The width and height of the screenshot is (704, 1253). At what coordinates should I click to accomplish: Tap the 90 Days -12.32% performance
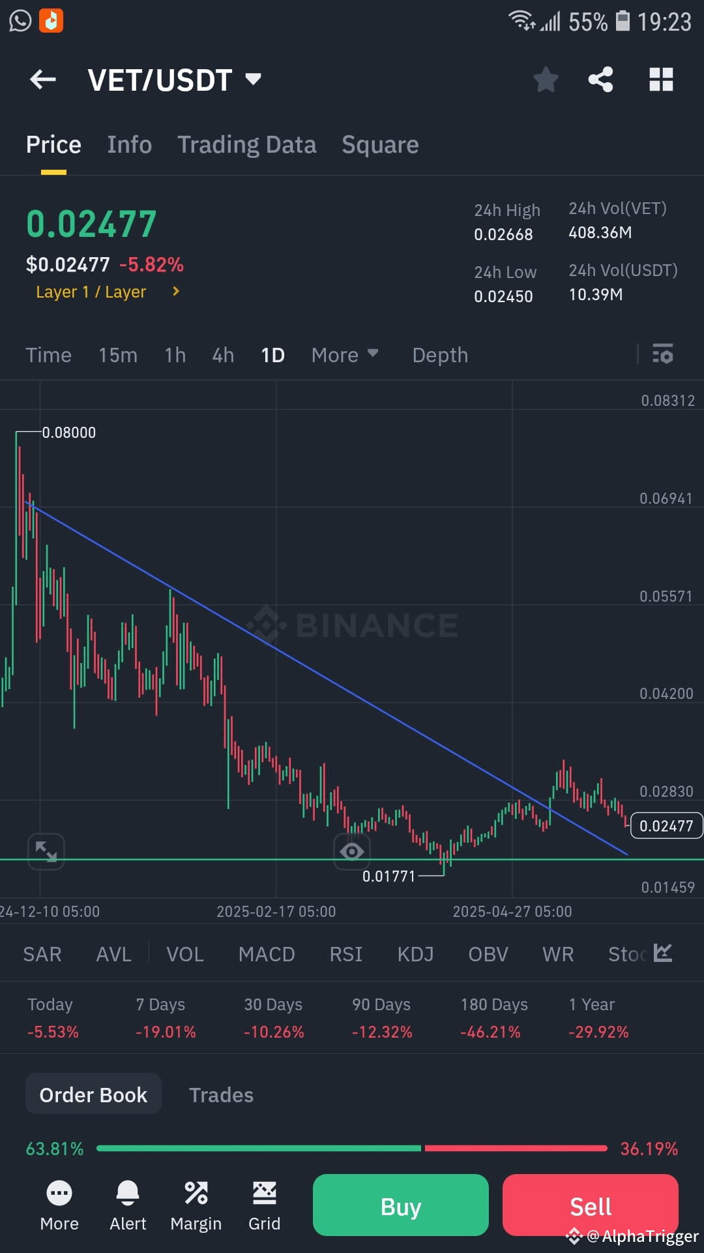[382, 1018]
